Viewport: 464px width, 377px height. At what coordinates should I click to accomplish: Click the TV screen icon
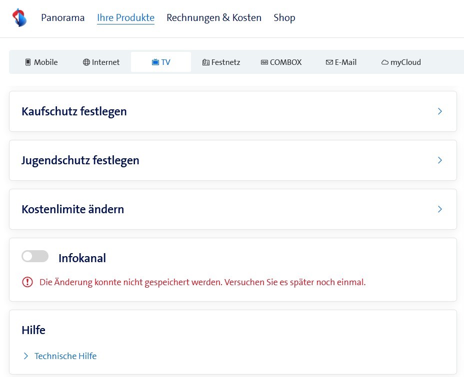tap(155, 62)
